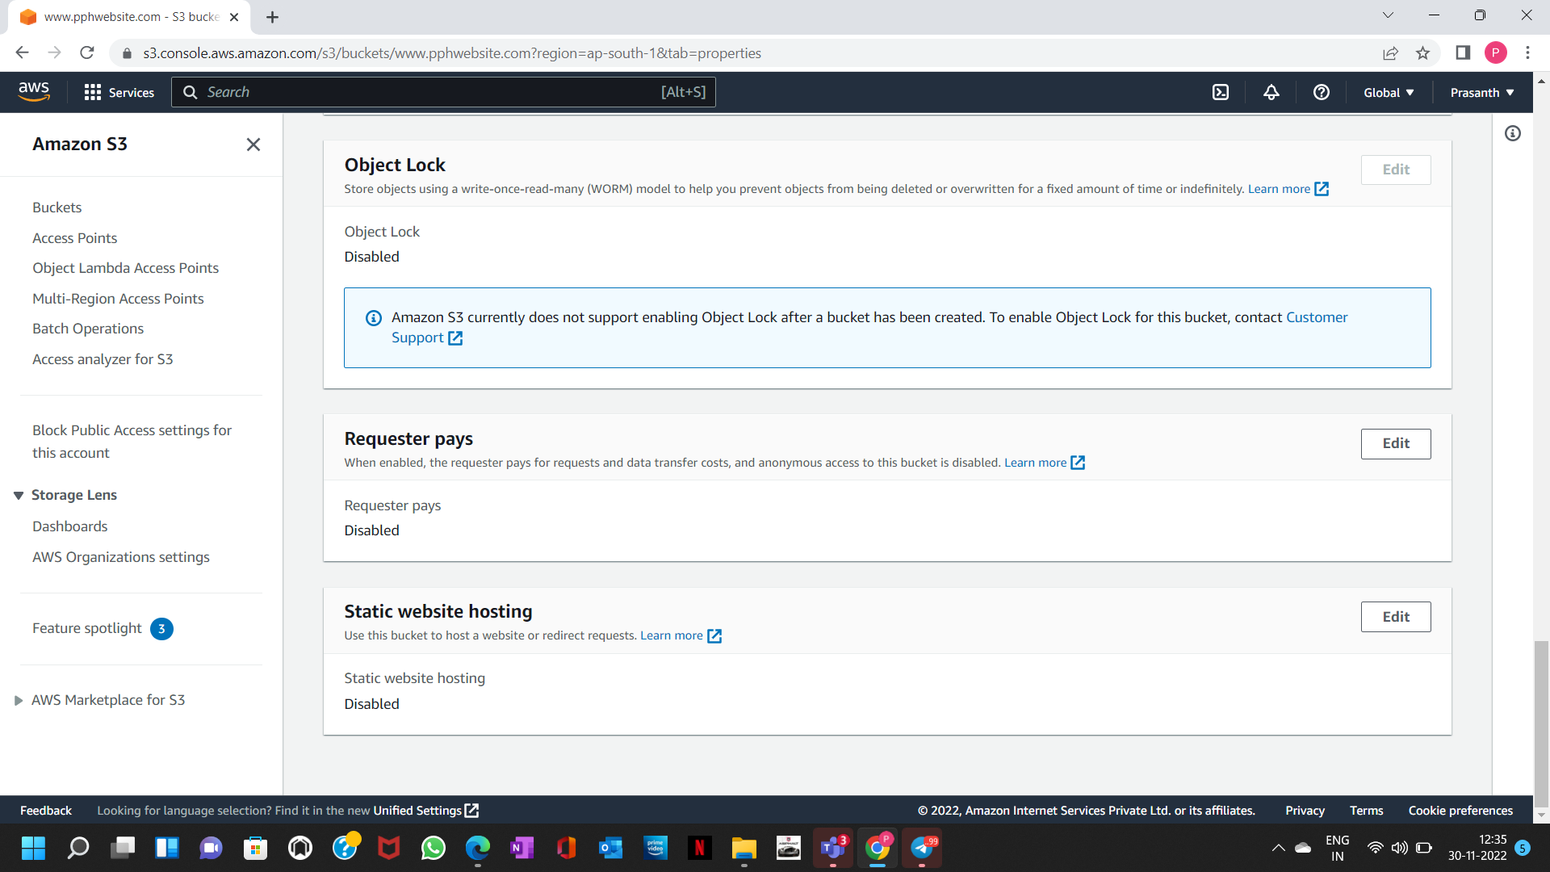Go back in browser history
This screenshot has height=872, width=1550.
coord(22,53)
